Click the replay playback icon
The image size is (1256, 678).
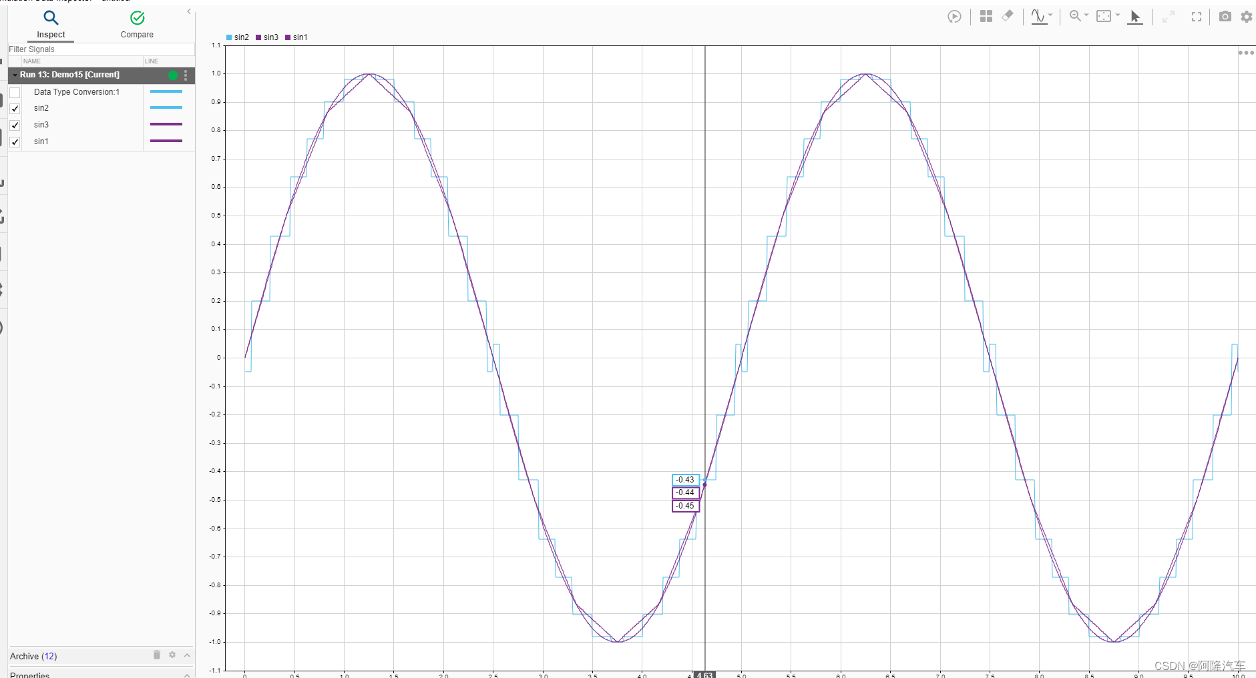click(954, 17)
